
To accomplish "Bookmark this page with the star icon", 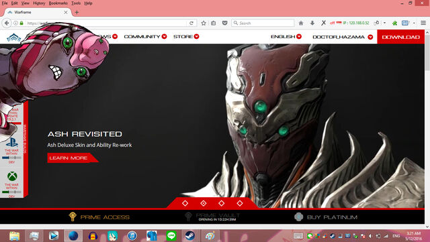I will [204, 23].
